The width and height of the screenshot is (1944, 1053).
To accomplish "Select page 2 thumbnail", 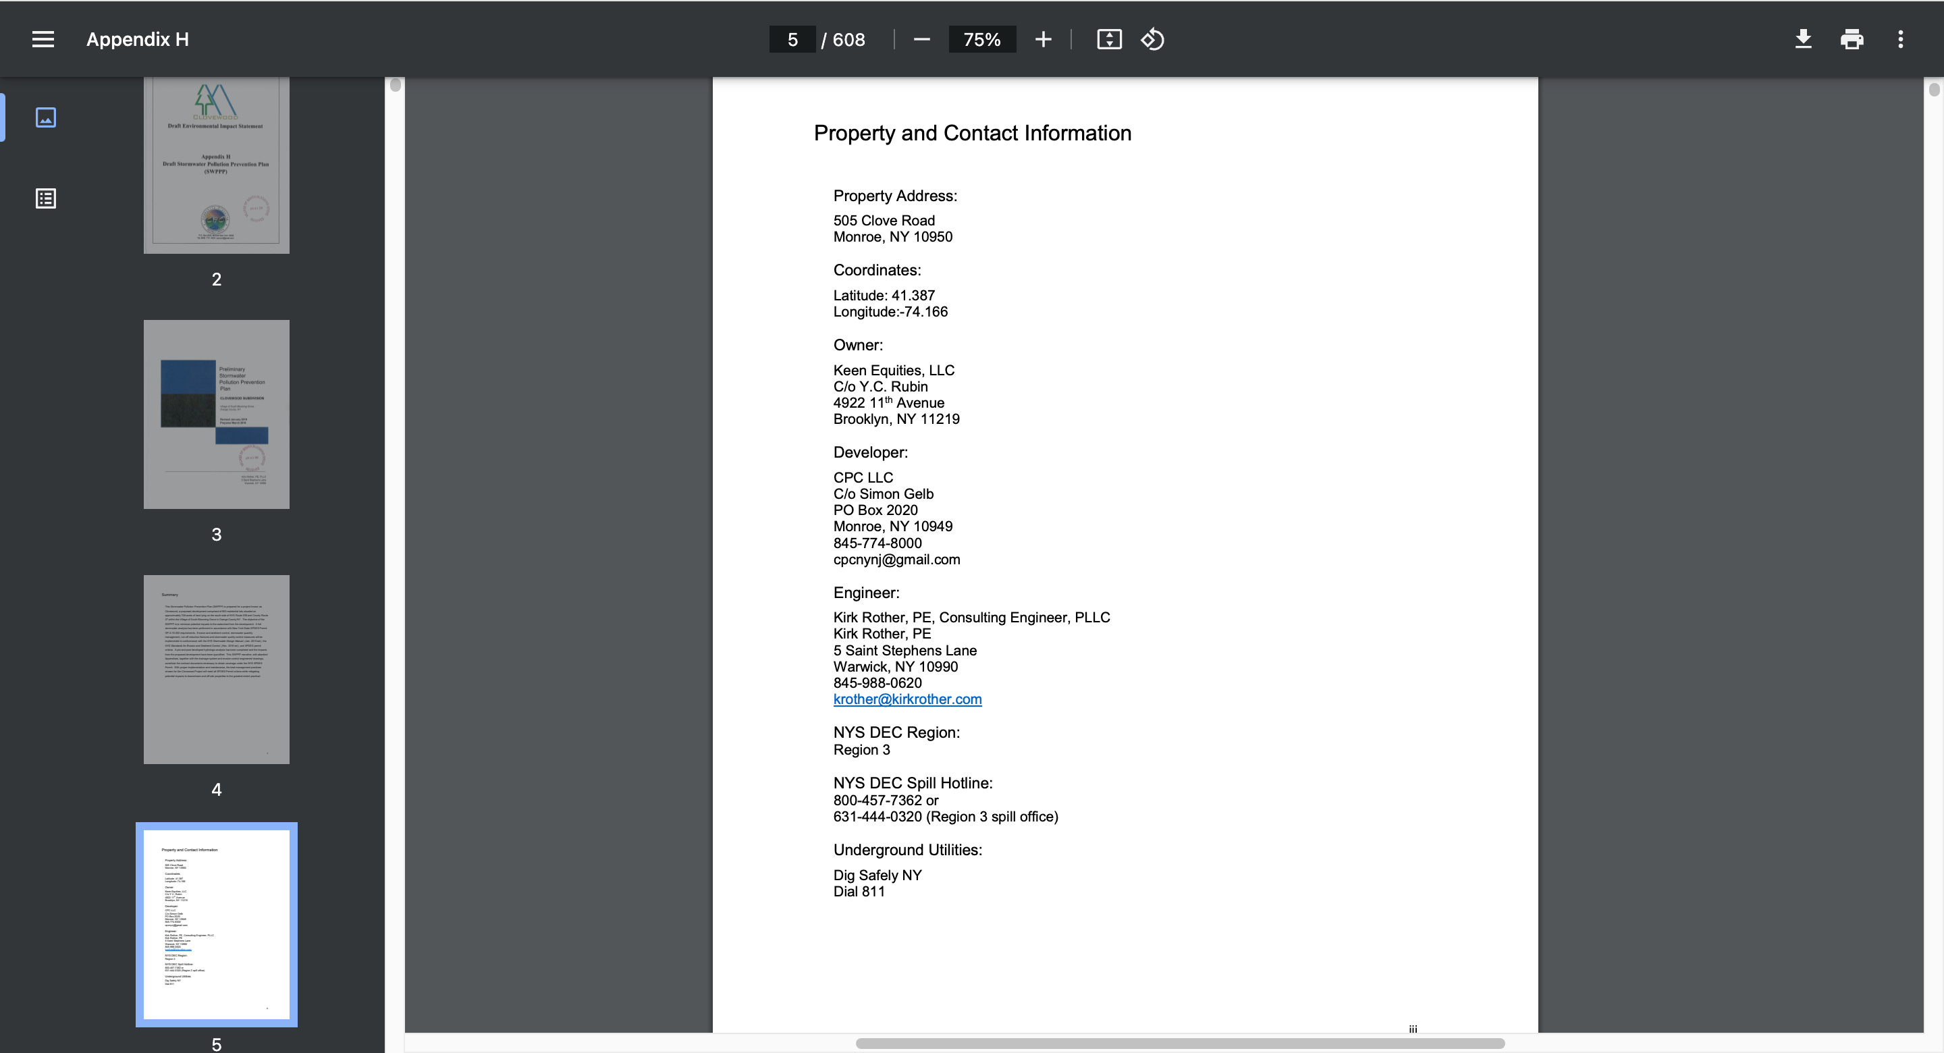I will (x=217, y=165).
